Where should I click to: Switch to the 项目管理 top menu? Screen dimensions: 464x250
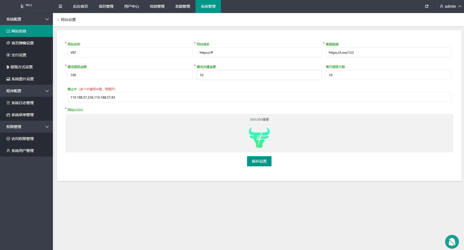[106, 6]
